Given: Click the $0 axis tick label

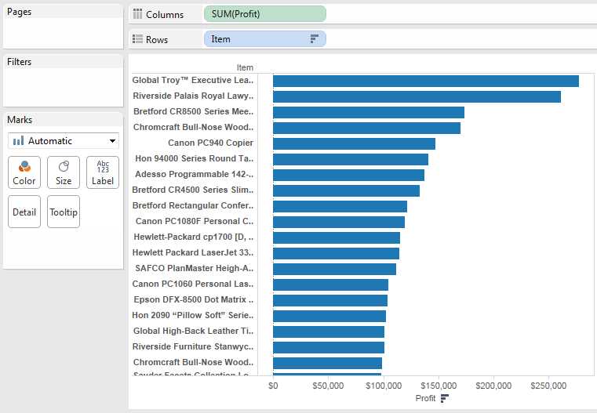Looking at the screenshot, I should 273,386.
